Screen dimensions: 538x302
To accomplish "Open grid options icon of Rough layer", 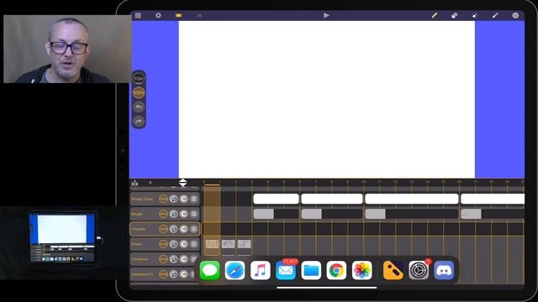I will click(194, 214).
